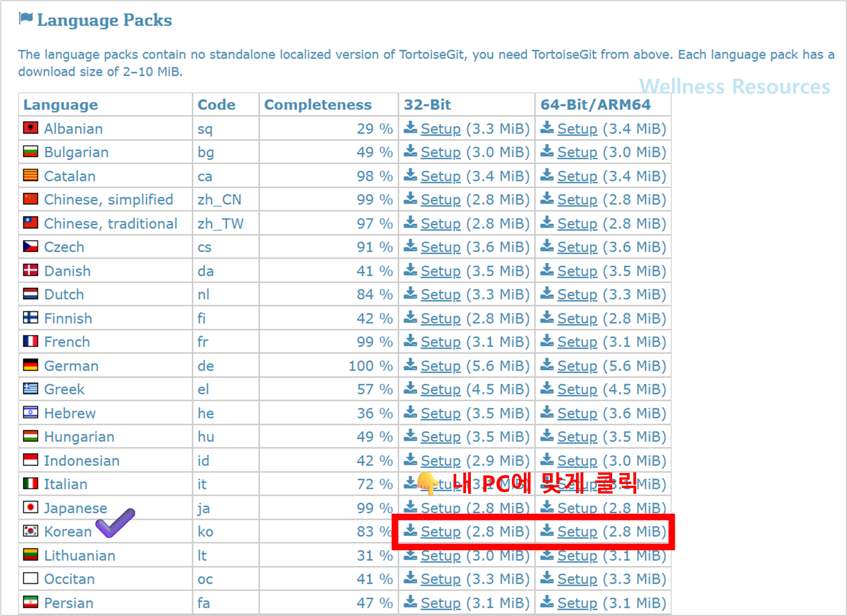Download Danish 32-Bit Setup
This screenshot has height=616, width=847.
[x=440, y=271]
